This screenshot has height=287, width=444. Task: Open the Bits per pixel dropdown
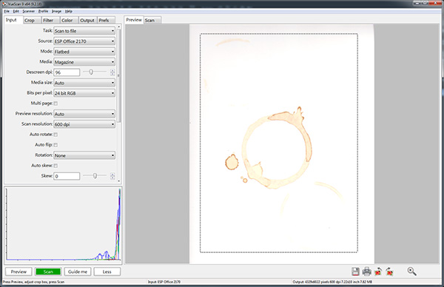[84, 93]
